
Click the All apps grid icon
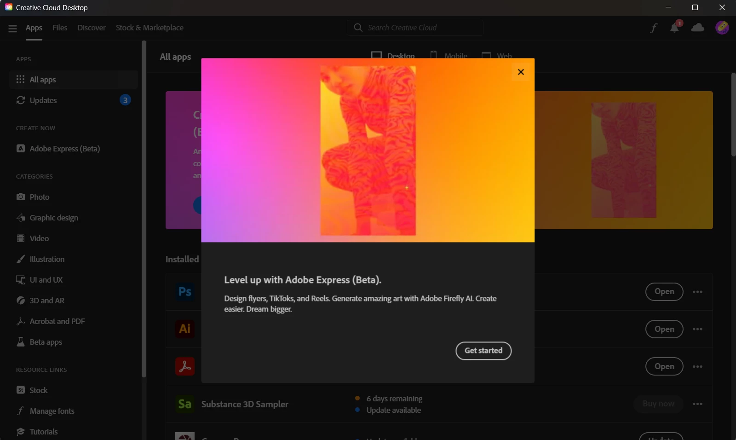tap(20, 79)
